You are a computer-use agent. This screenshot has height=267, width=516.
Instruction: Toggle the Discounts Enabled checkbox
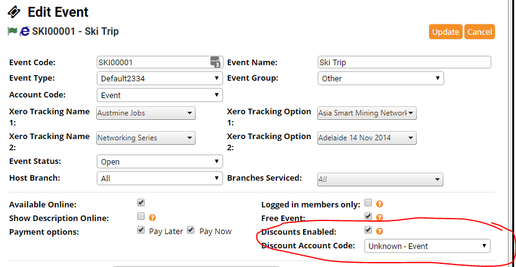pyautogui.click(x=368, y=230)
